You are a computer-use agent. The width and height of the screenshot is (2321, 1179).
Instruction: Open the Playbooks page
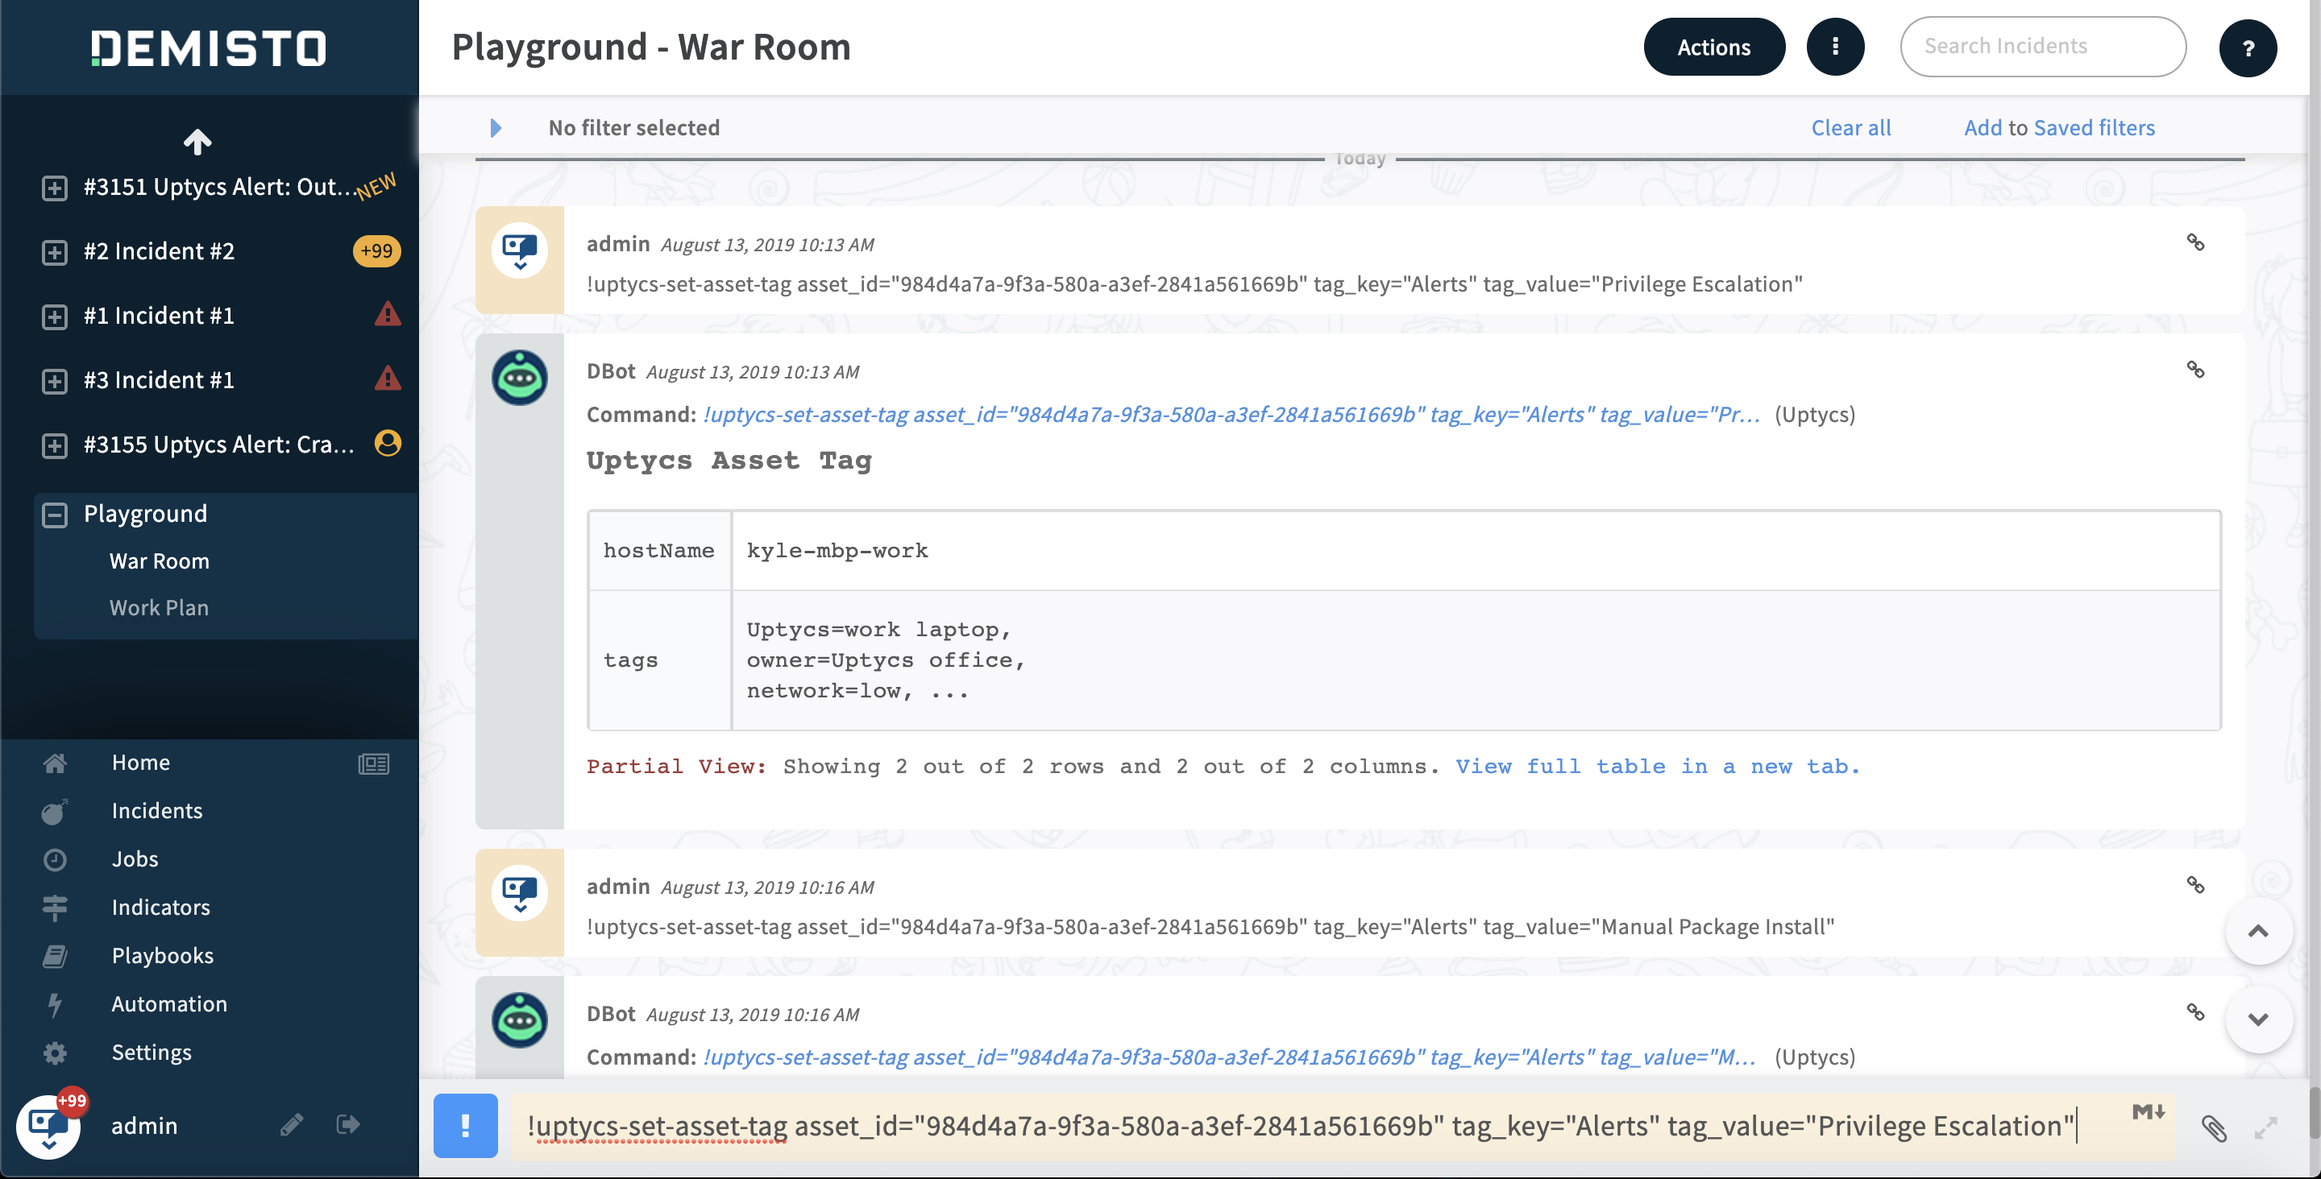[x=162, y=956]
